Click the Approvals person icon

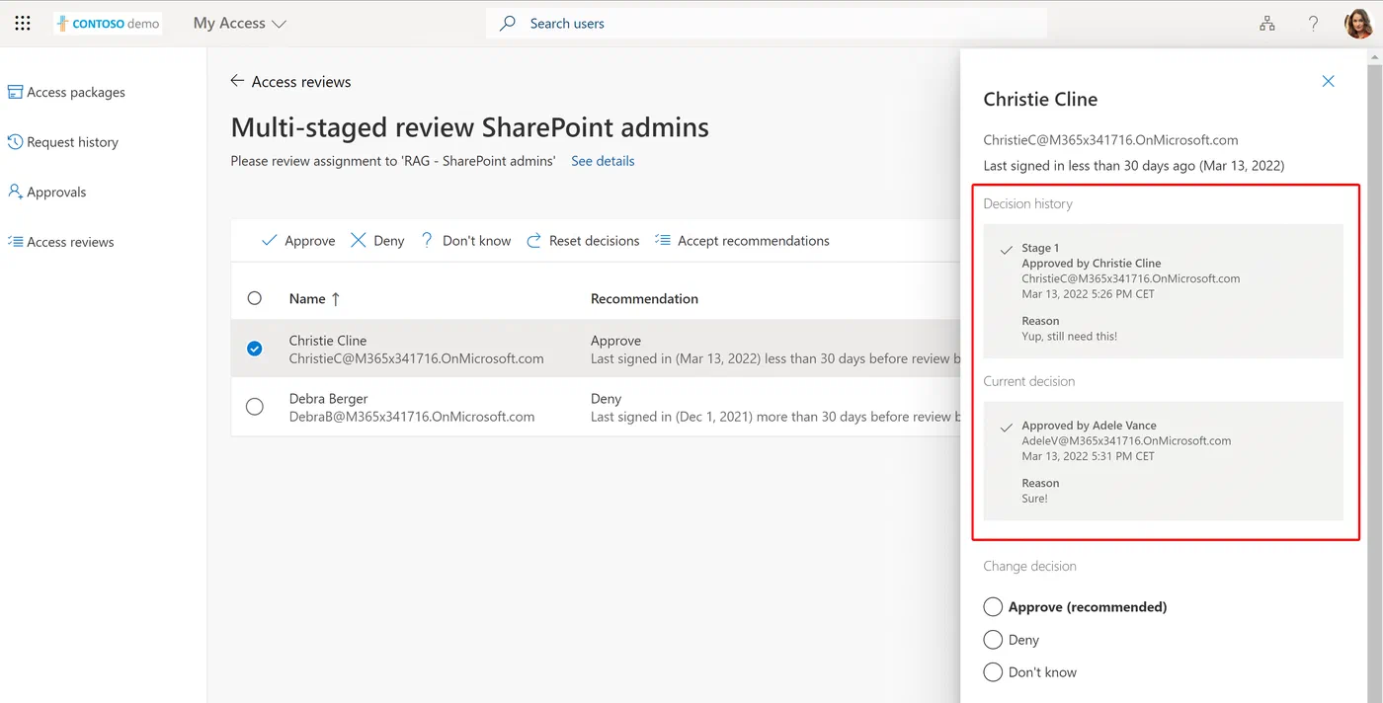coord(15,192)
